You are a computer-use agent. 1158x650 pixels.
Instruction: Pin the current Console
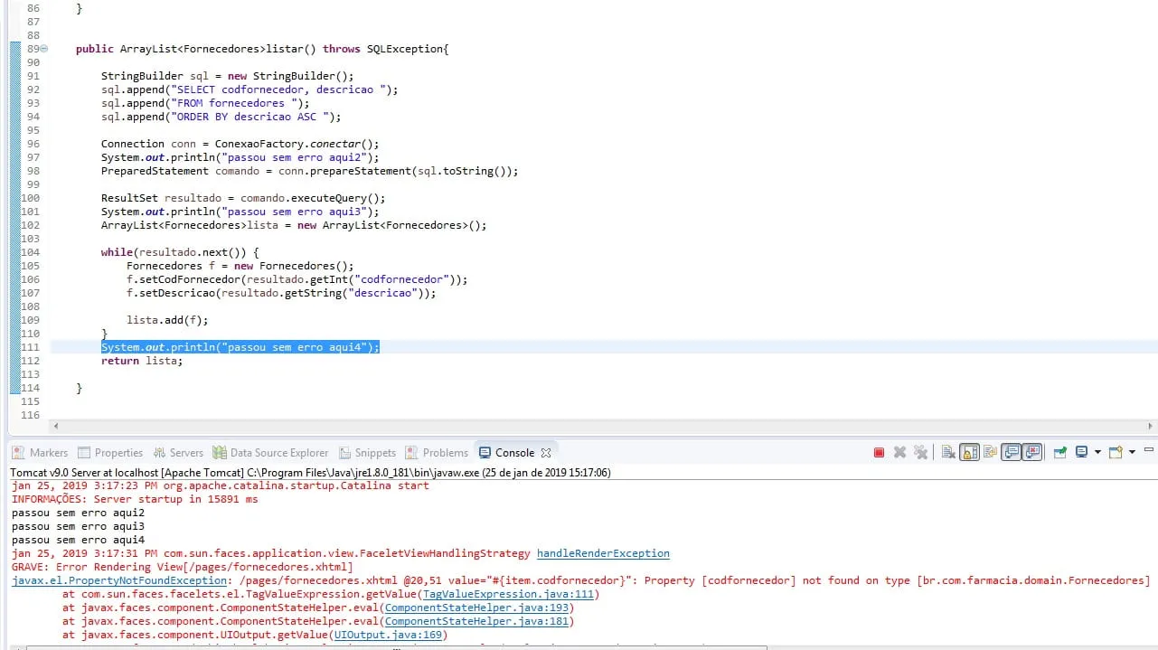coord(1060,452)
